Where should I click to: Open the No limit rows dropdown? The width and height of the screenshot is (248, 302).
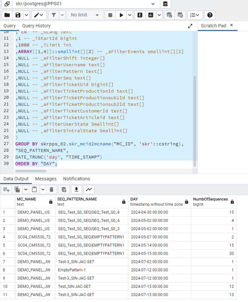pos(85,15)
